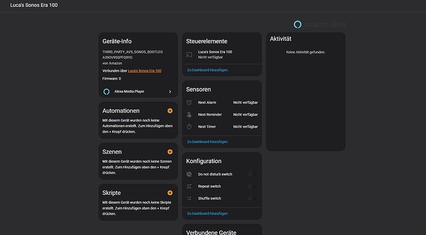Click the Do not disturb switch label

(215, 174)
